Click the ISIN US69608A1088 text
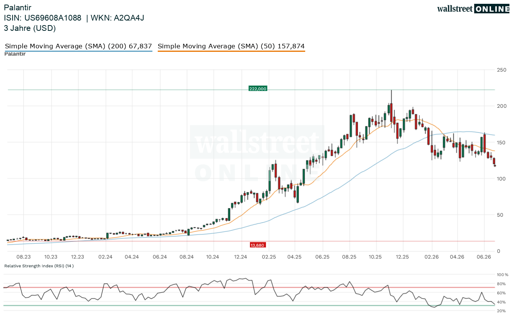This screenshot has width=514, height=321. [x=43, y=18]
